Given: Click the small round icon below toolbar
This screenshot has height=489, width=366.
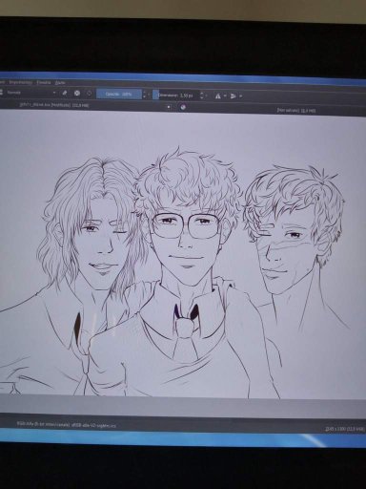Looking at the screenshot, I should click(183, 107).
